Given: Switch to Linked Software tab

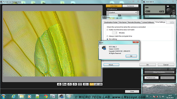Looking at the screenshot, I should (x=148, y=23).
